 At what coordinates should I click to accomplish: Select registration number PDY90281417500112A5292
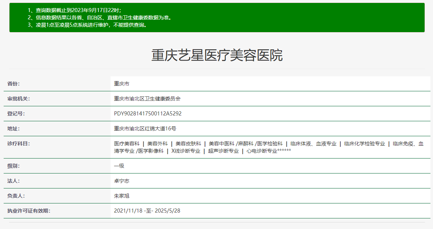pos(148,114)
